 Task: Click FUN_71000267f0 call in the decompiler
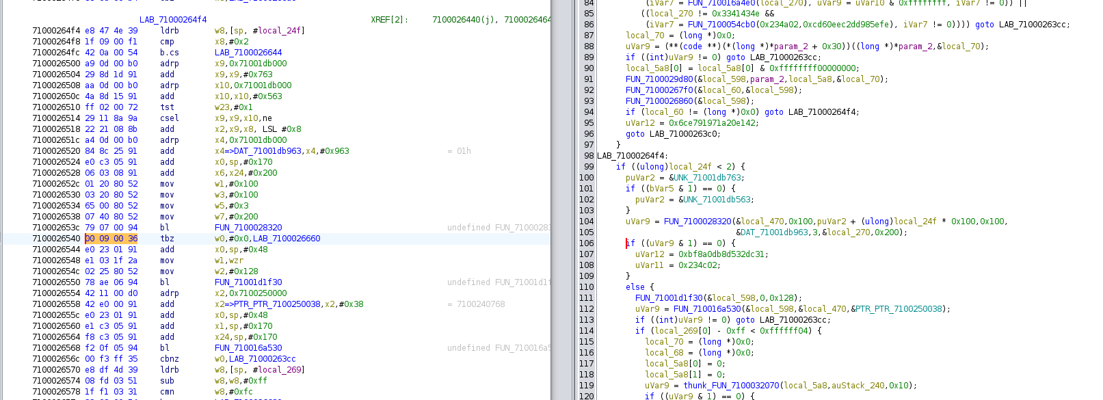[659, 90]
